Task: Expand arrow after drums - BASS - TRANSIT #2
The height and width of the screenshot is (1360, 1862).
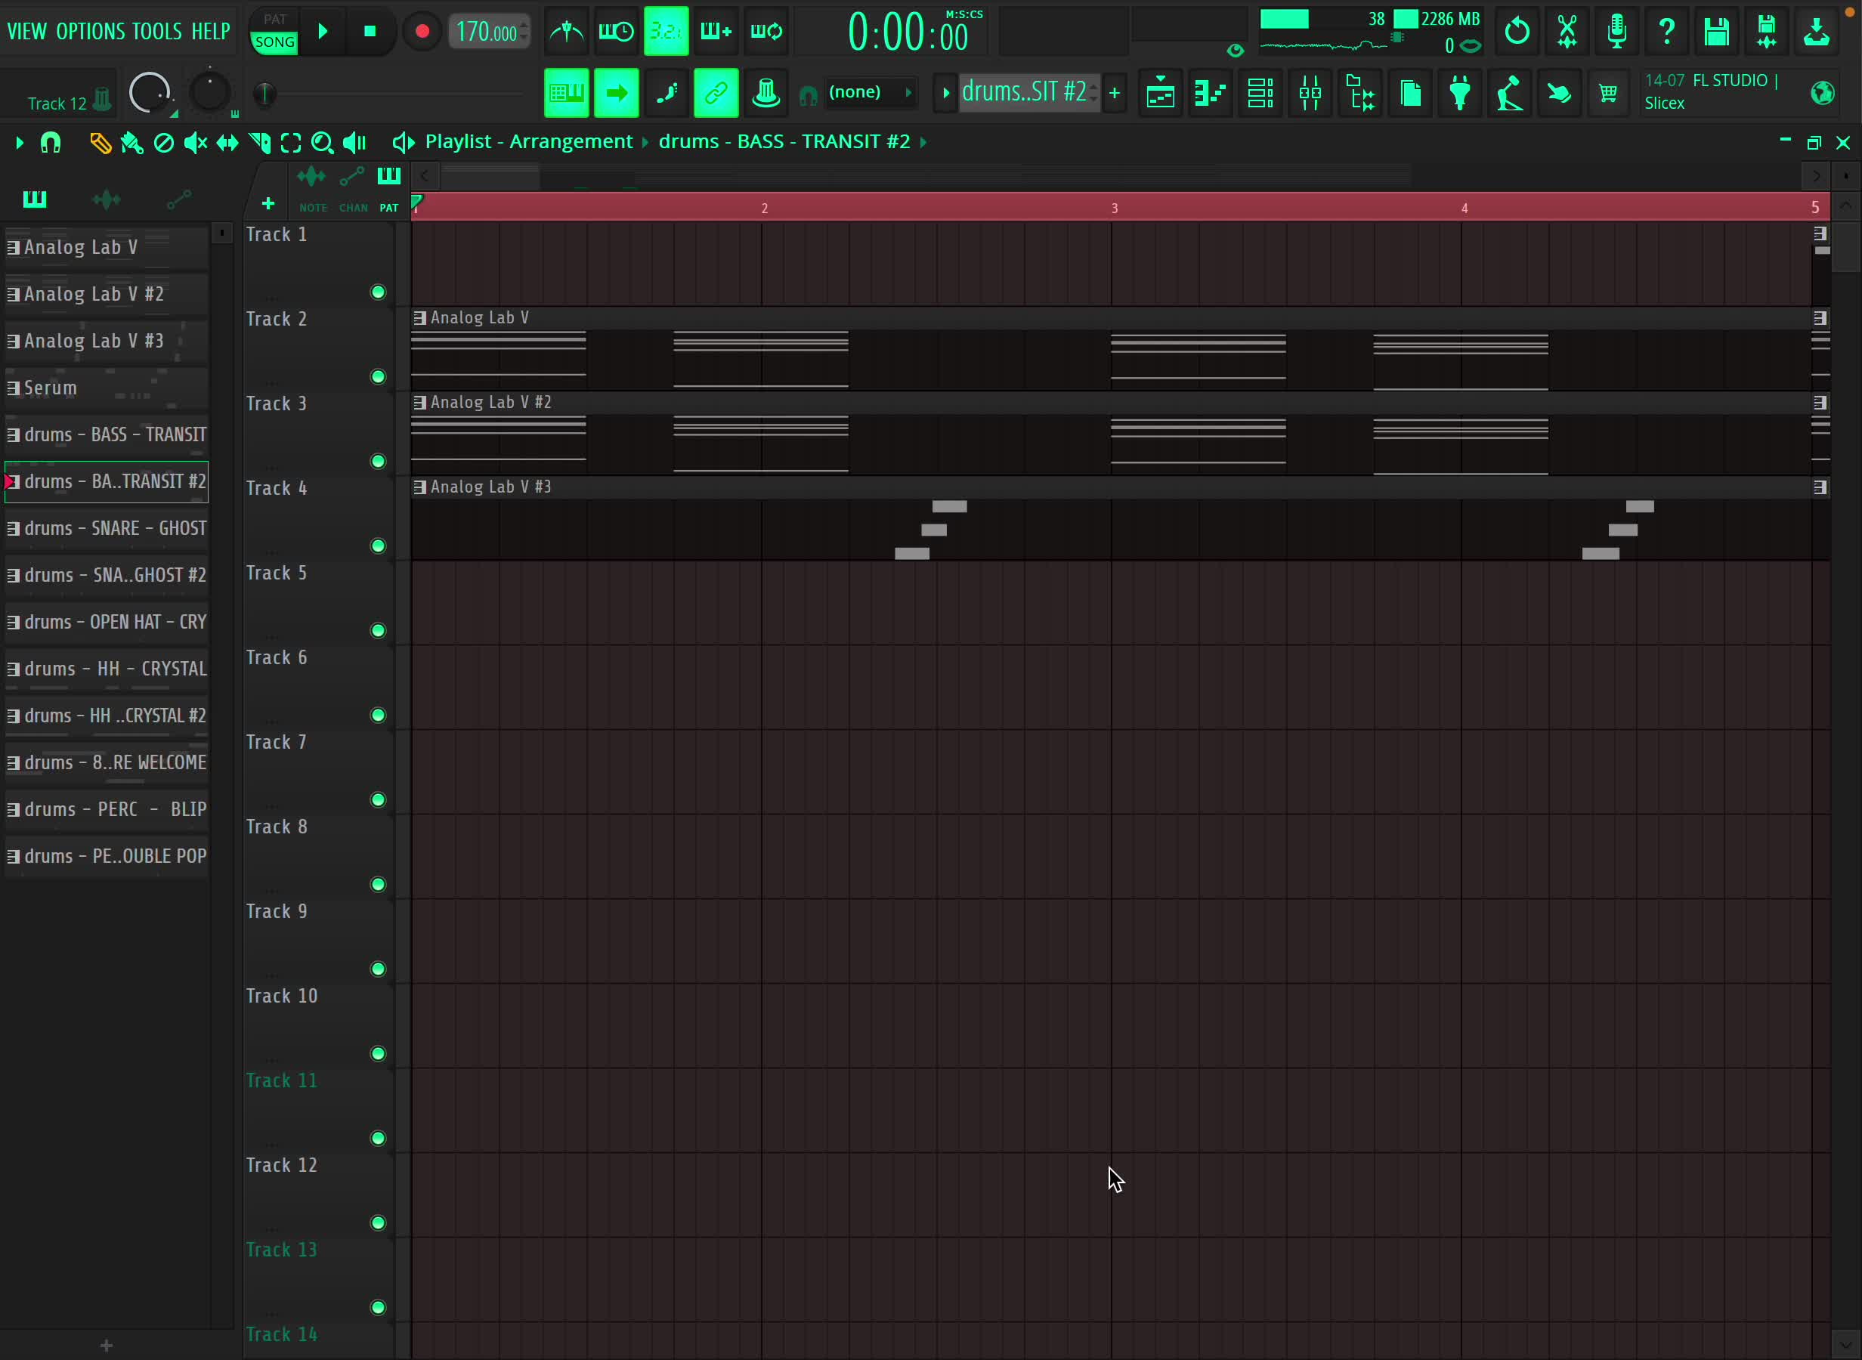Action: pyautogui.click(x=923, y=142)
